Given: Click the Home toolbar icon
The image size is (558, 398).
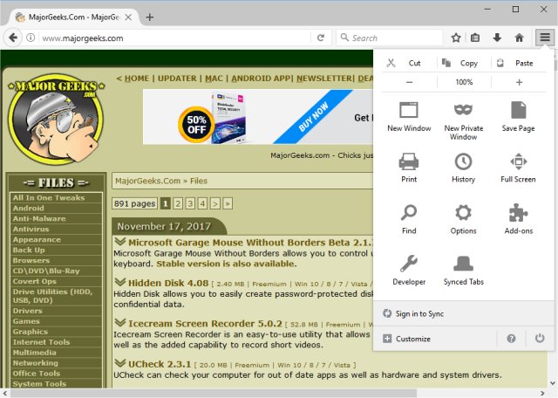Looking at the screenshot, I should point(520,38).
